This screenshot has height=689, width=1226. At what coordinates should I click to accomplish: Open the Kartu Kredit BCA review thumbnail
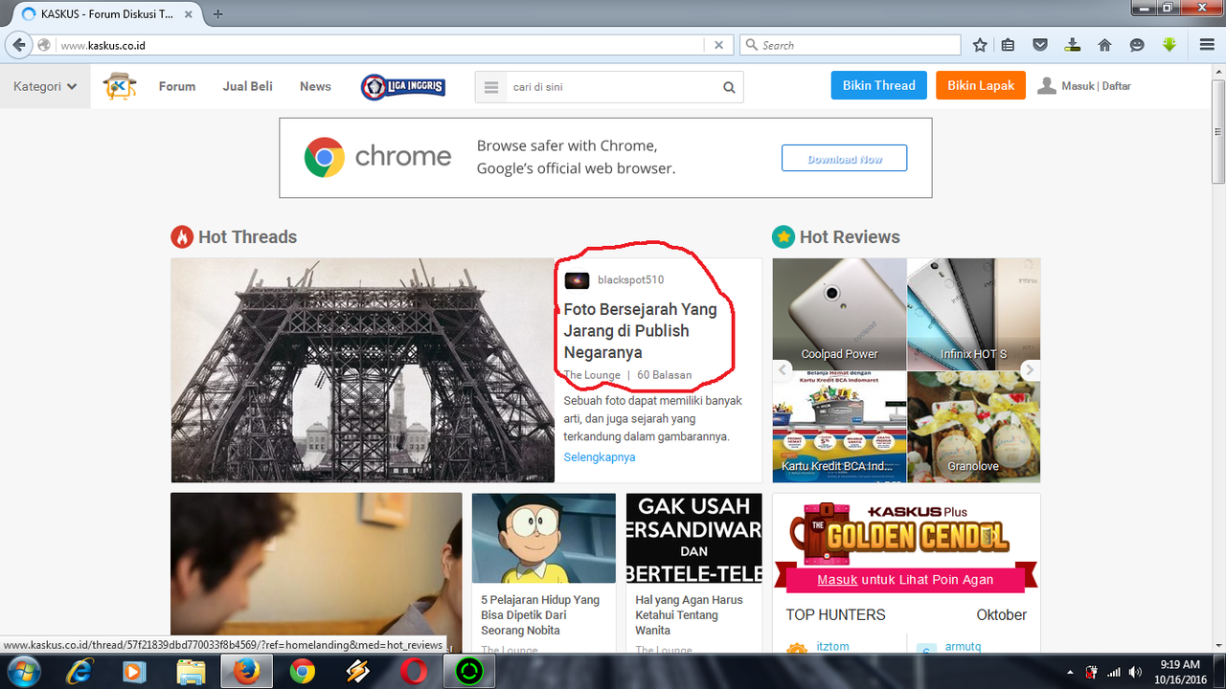tap(839, 427)
